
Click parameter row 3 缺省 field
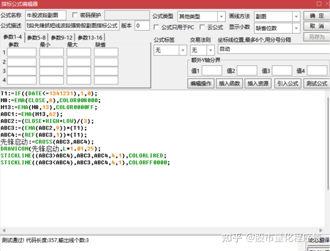[106, 71]
